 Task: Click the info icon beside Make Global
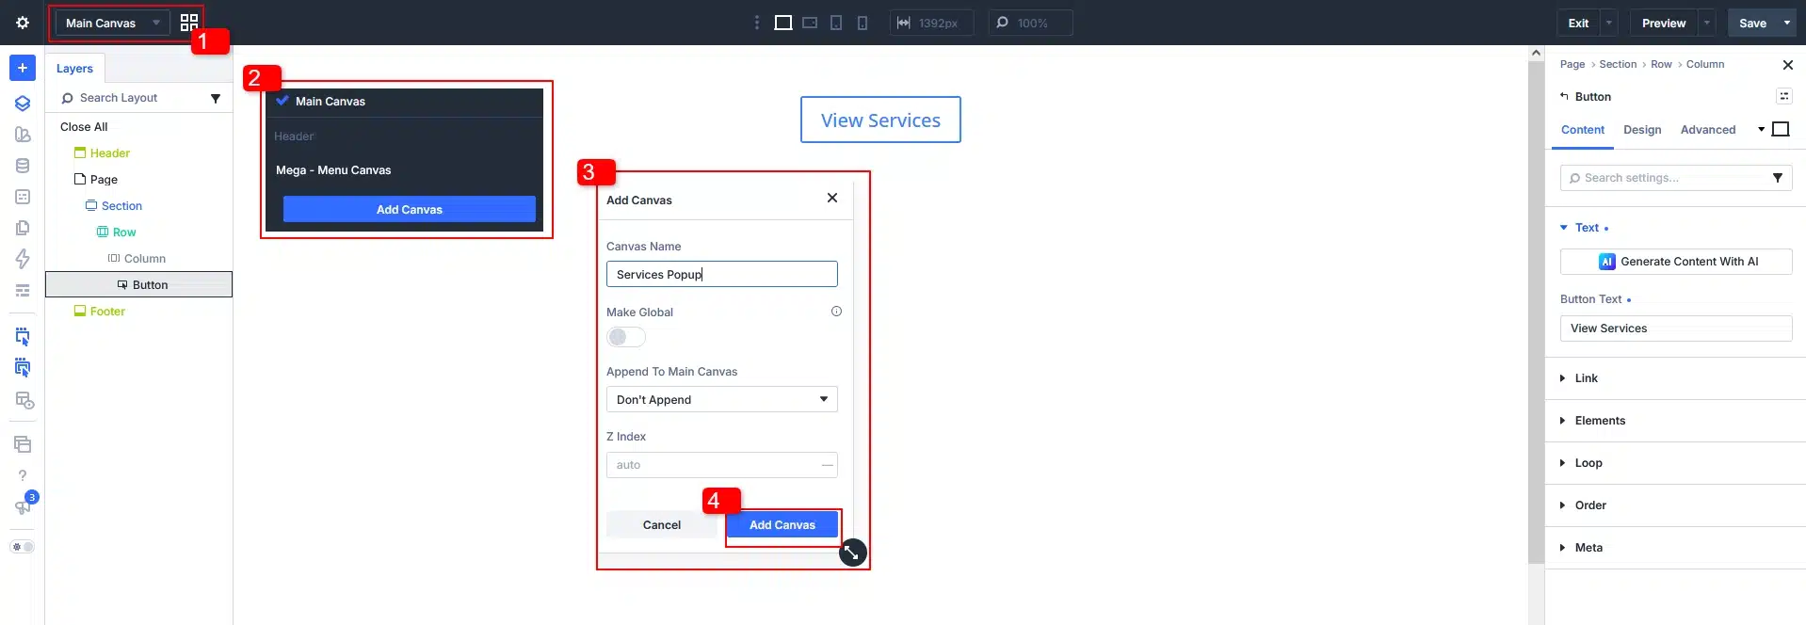click(x=836, y=312)
